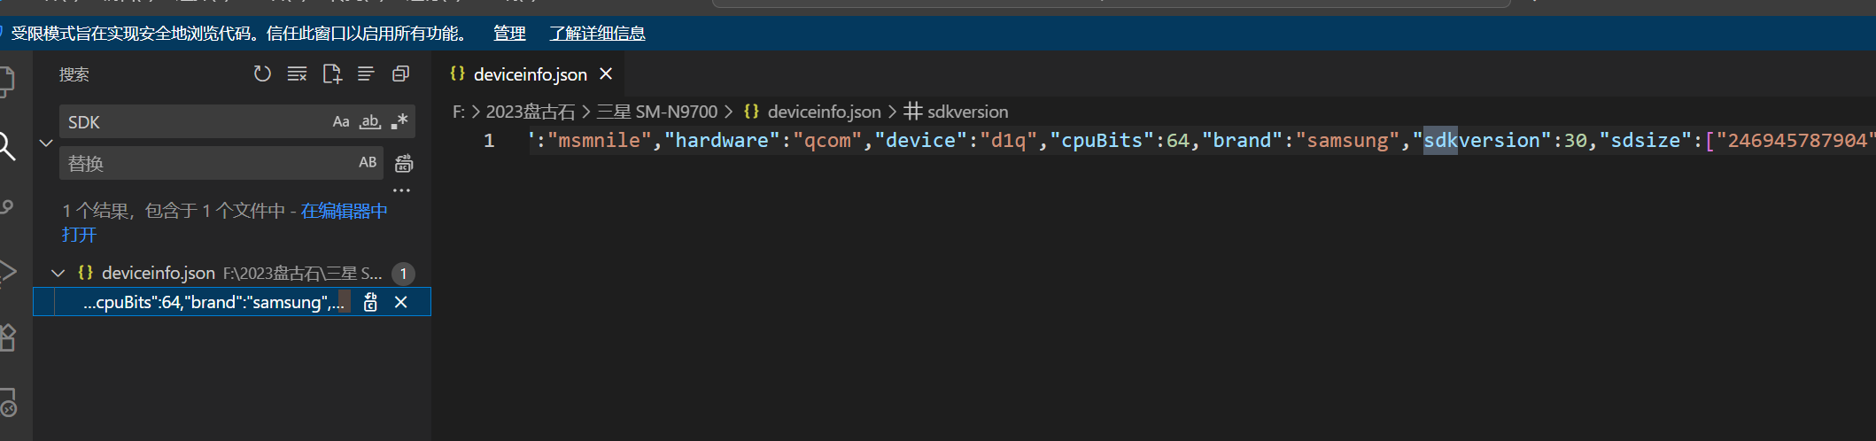Collapse deviceinfo.json result group

tap(58, 274)
